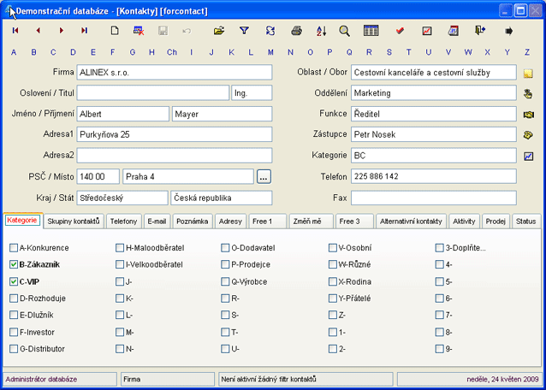This screenshot has height=390, width=546.
Task: Click the printer icon in the toolbar
Action: [x=296, y=31]
